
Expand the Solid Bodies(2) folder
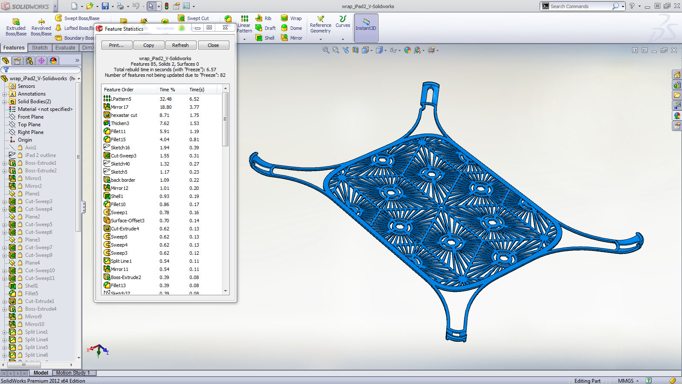(x=5, y=102)
